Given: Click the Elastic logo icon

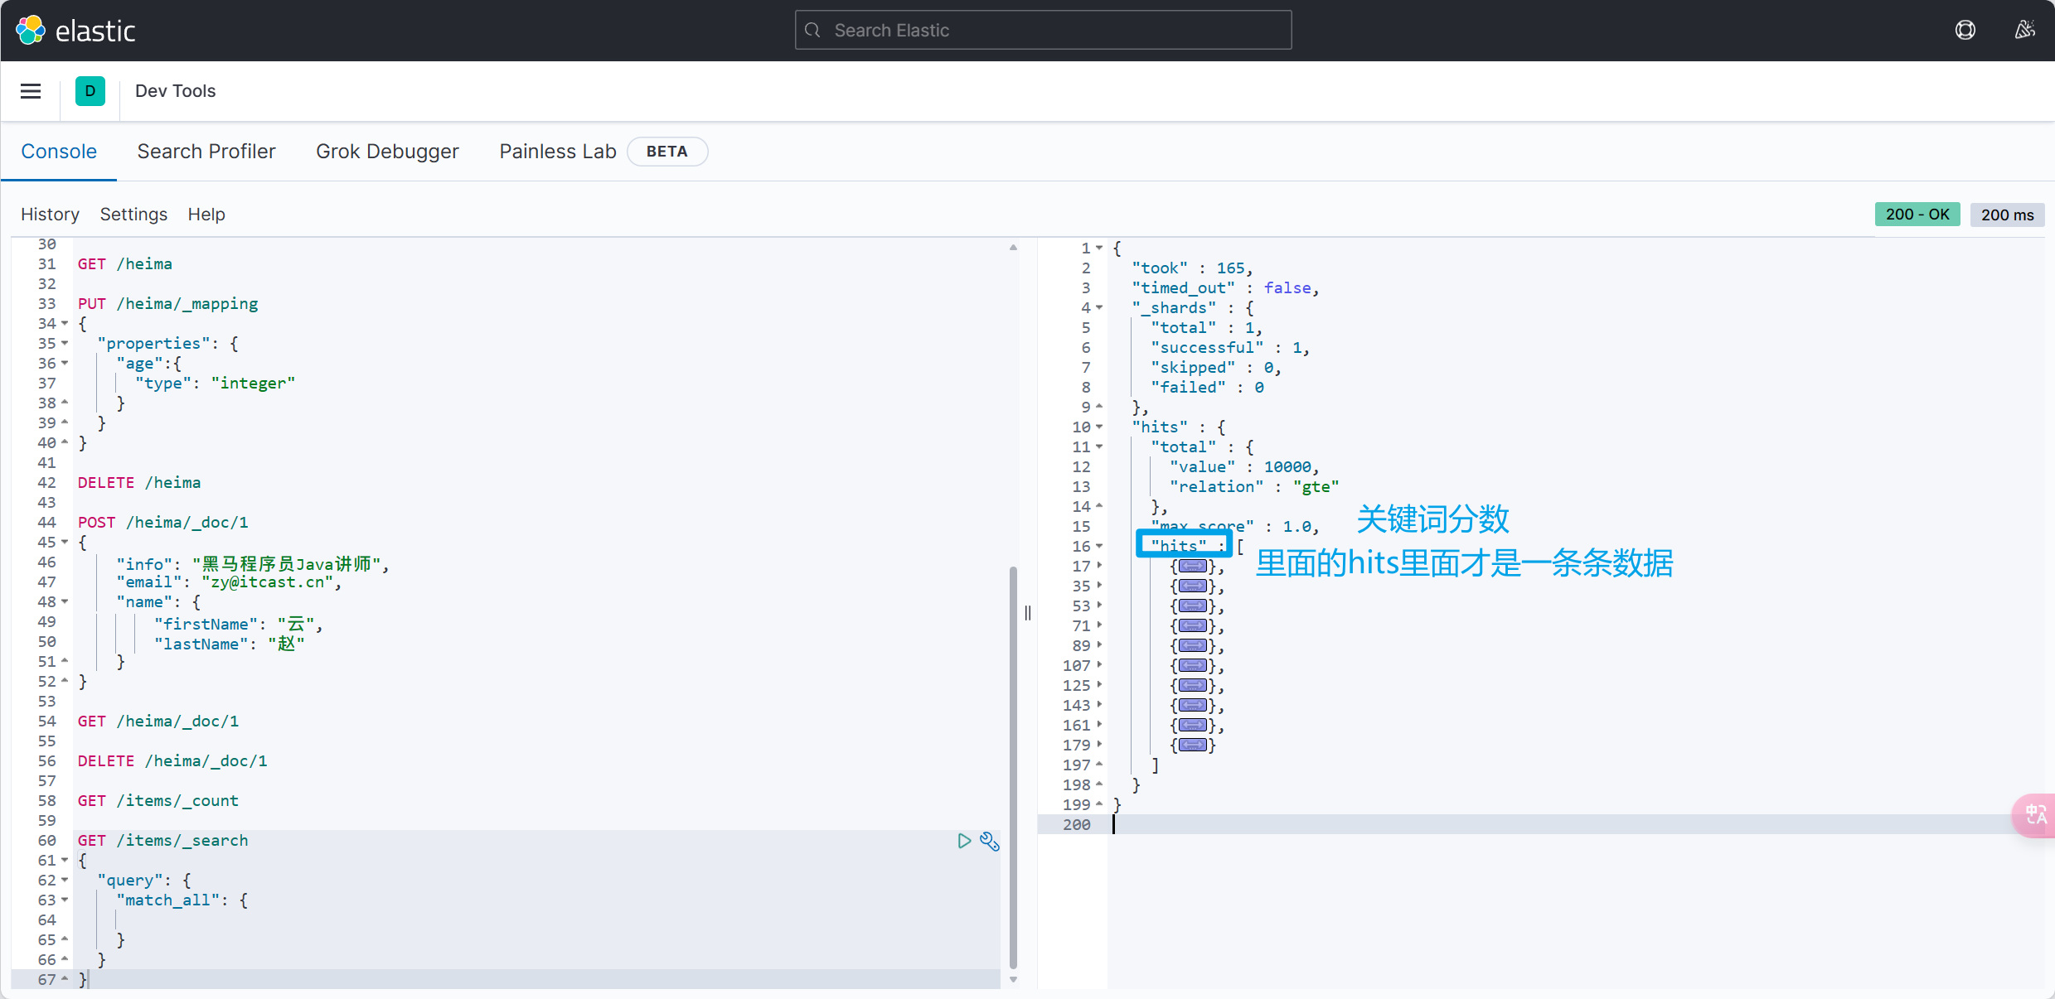Looking at the screenshot, I should (31, 31).
